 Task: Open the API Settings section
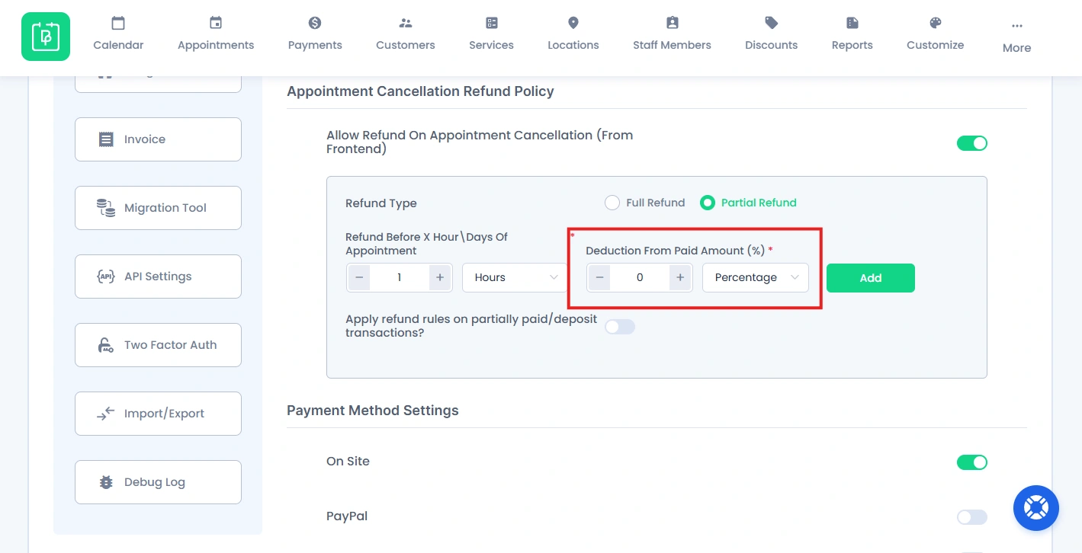pyautogui.click(x=158, y=276)
